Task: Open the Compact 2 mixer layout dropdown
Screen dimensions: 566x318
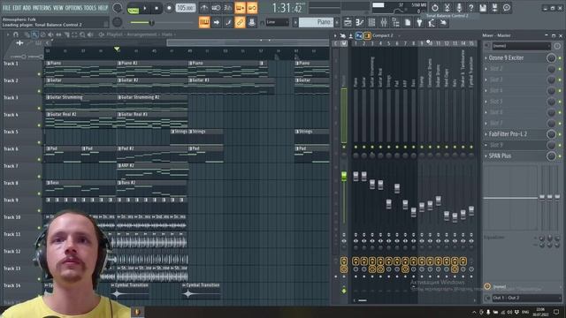Action: click(387, 35)
